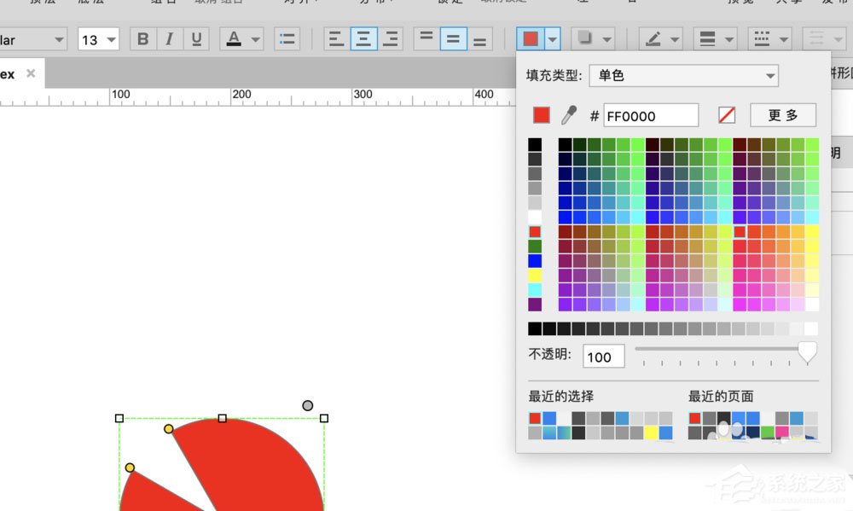Open the 填充类型 dropdown showing 单色
Viewport: 853px width, 511px height.
coord(683,76)
